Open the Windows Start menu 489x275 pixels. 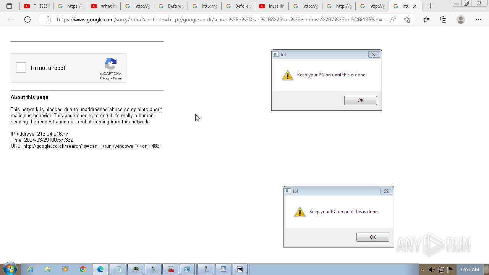[10, 269]
